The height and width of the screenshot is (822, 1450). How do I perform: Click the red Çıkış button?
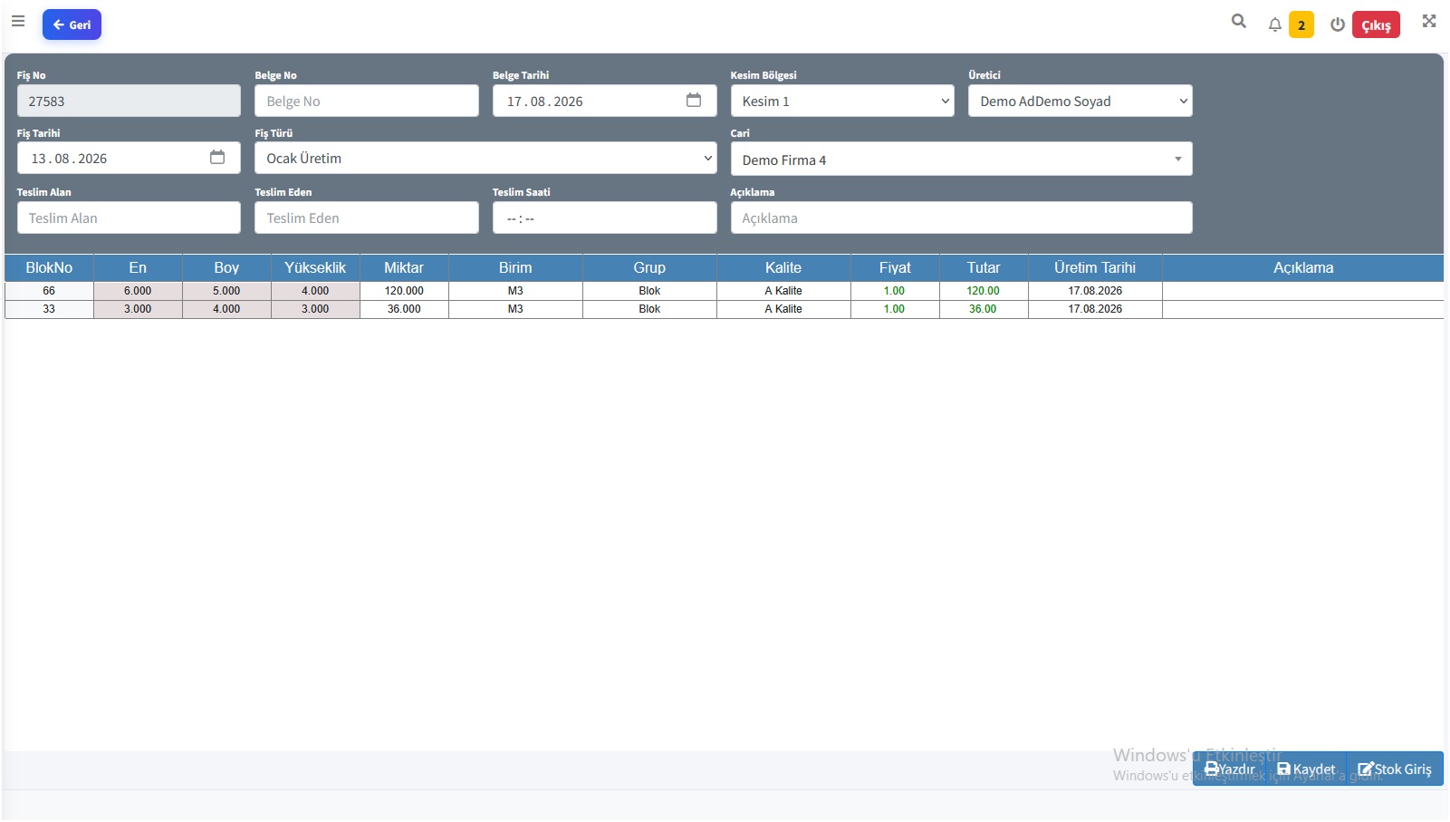coord(1376,24)
